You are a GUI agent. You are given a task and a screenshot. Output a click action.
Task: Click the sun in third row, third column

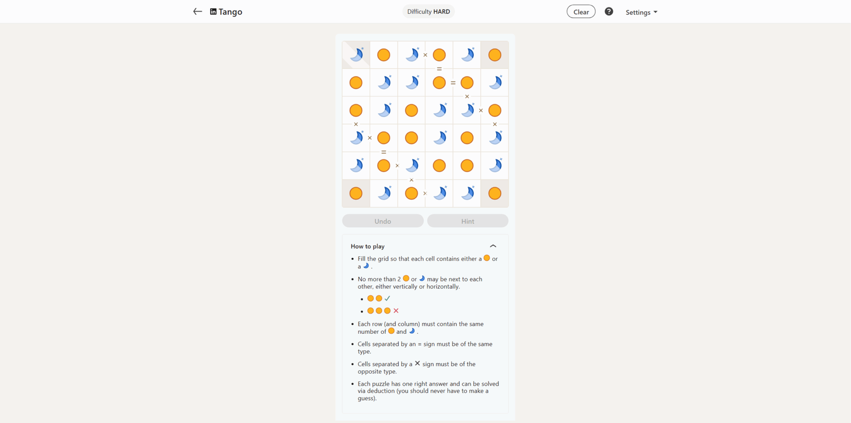click(412, 111)
